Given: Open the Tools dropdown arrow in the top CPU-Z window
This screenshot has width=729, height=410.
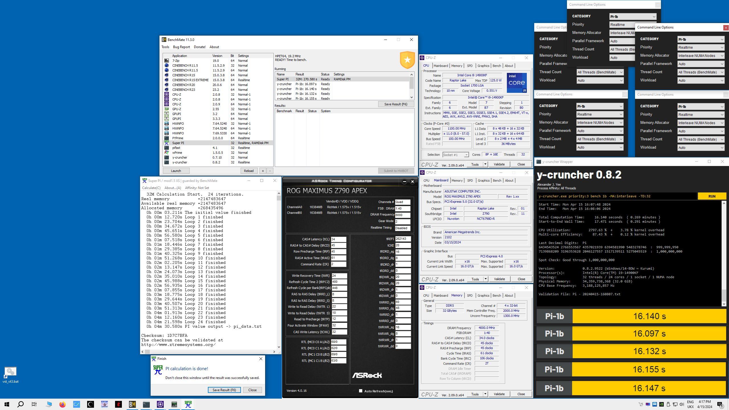Looking at the screenshot, I should point(485,164).
